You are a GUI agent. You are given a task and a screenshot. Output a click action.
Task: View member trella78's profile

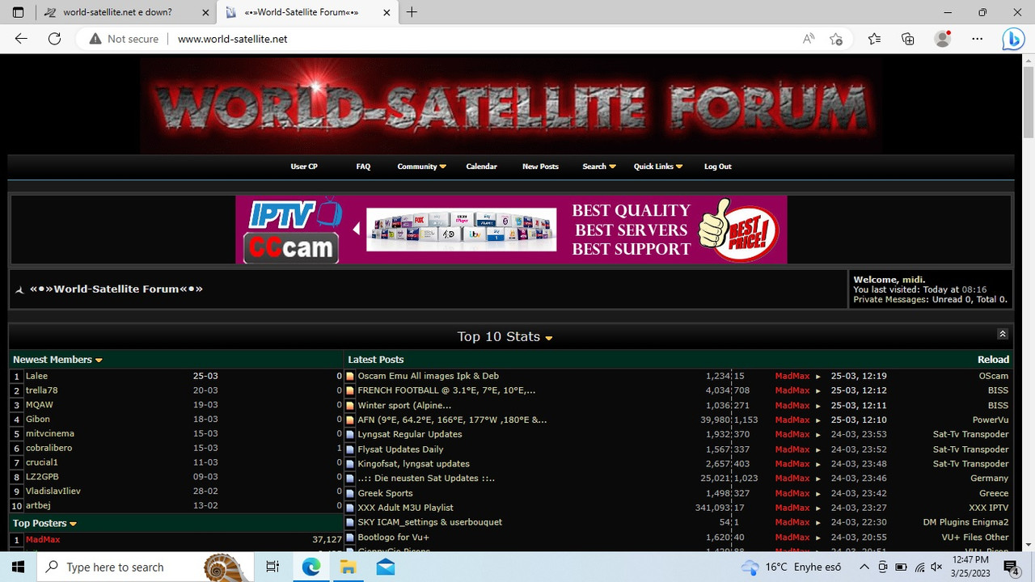pyautogui.click(x=41, y=390)
